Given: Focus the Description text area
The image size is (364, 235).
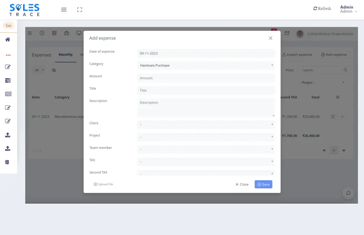Looking at the screenshot, I should click(206, 108).
